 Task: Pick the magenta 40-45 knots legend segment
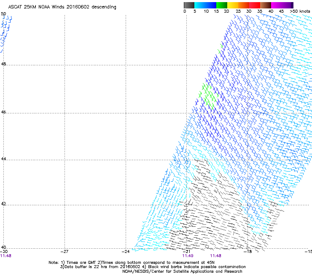[277, 5]
